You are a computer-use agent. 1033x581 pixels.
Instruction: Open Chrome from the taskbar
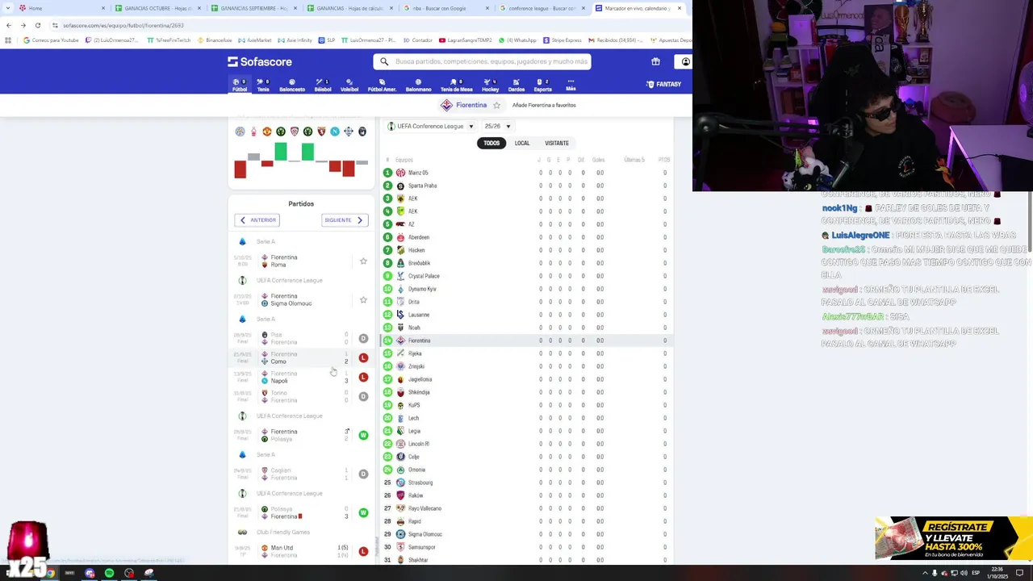click(50, 573)
